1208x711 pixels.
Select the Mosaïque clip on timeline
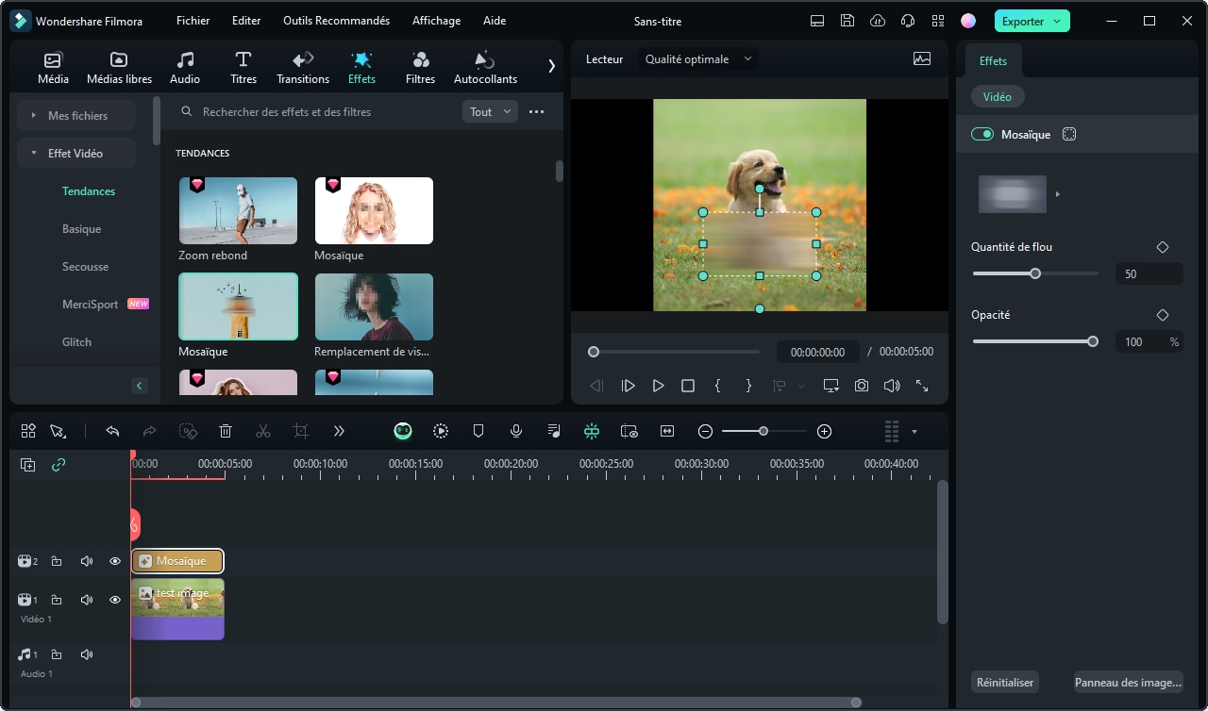point(177,561)
